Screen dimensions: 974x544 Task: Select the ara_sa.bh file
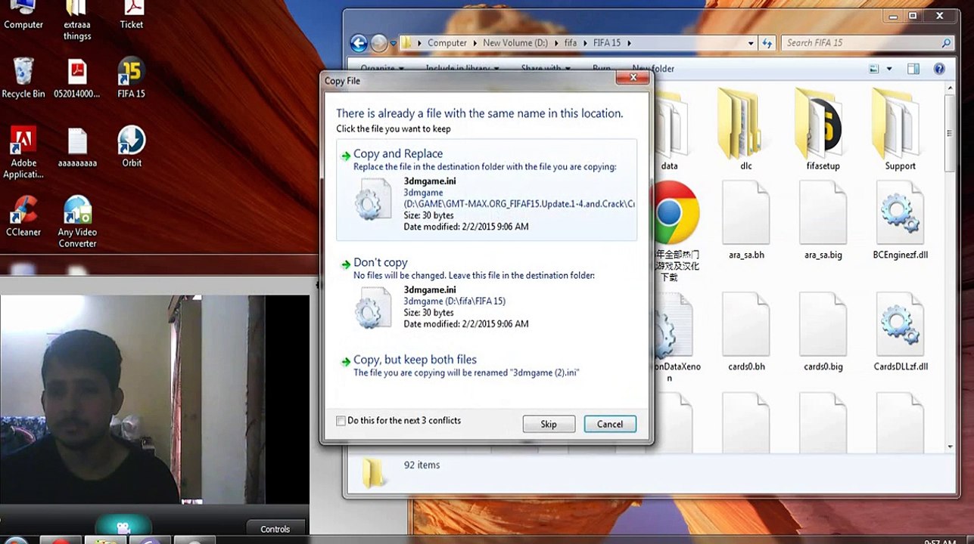click(746, 221)
